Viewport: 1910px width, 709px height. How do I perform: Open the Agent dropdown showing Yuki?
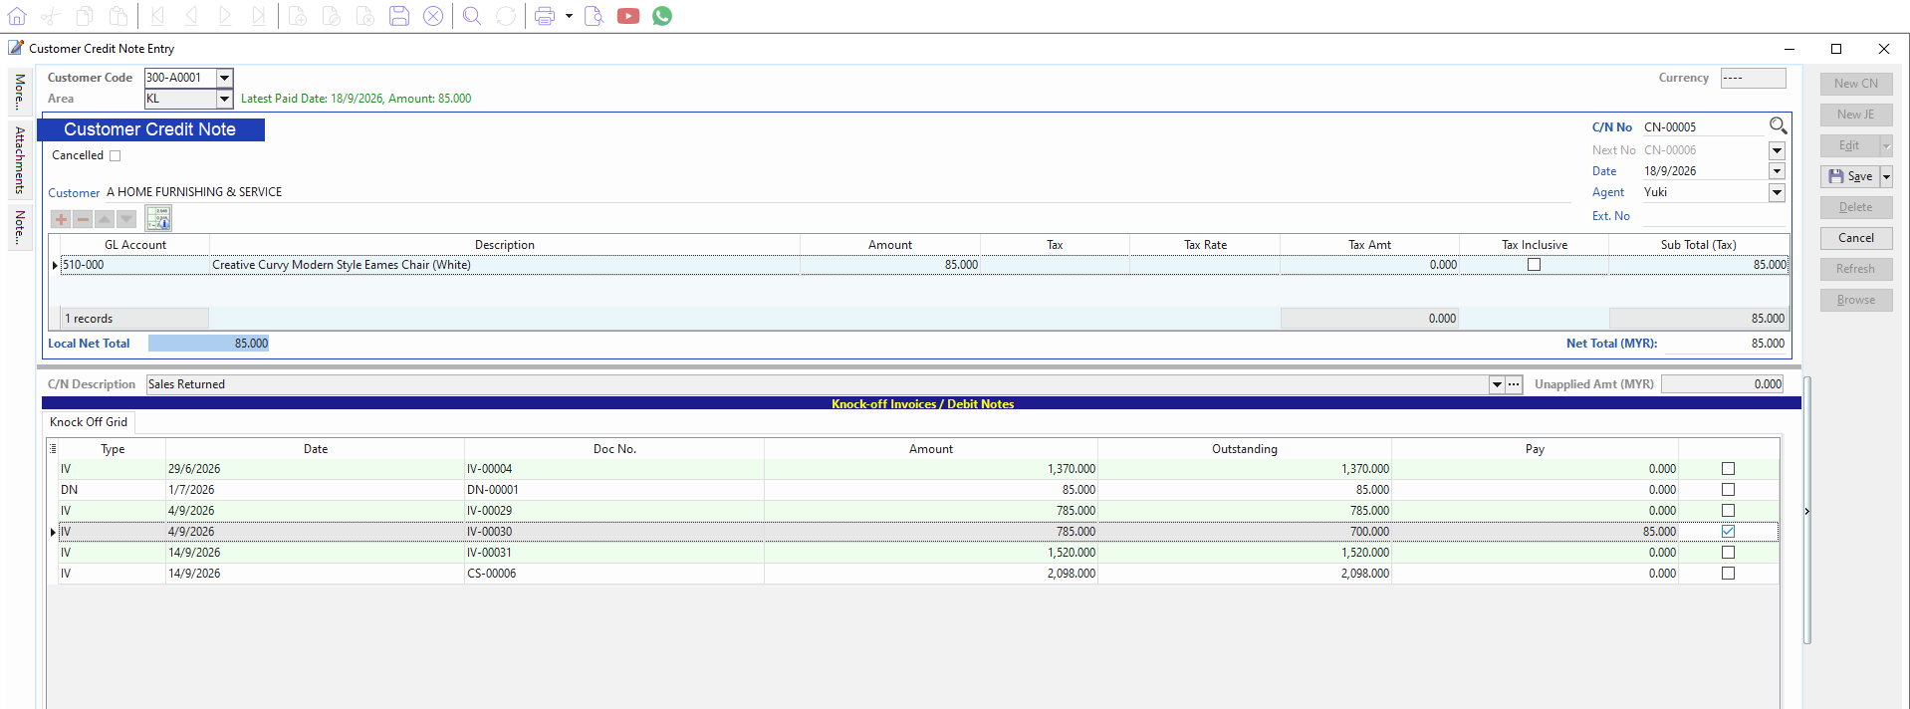[1777, 192]
